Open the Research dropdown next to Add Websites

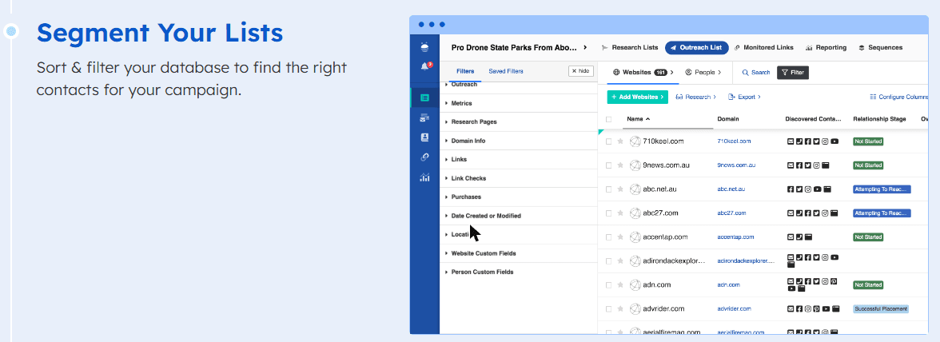click(x=696, y=97)
